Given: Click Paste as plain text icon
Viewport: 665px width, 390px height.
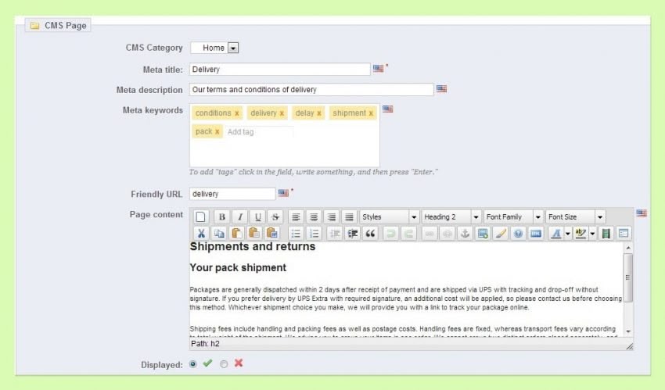Looking at the screenshot, I should tap(254, 234).
